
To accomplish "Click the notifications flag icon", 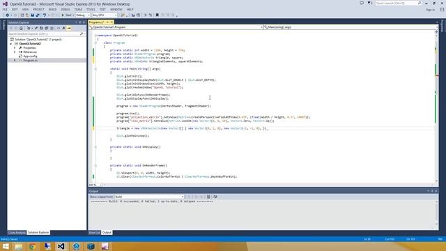I will click(369, 3).
